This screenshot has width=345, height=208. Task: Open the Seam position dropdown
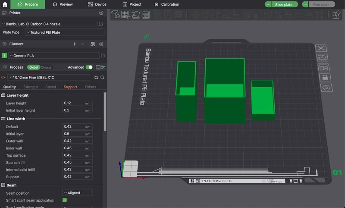click(78, 193)
